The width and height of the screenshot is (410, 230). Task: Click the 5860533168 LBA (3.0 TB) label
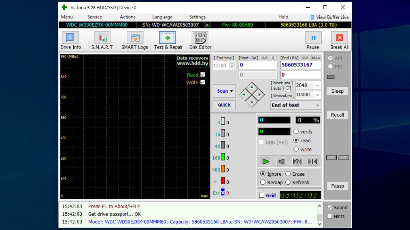point(308,25)
